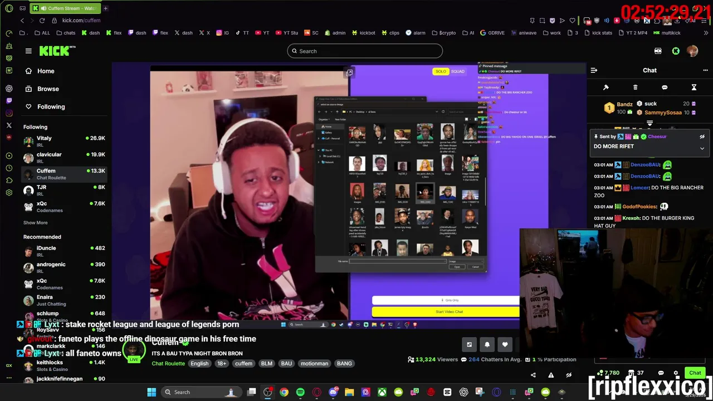Open chat settings gear icon

(x=676, y=373)
